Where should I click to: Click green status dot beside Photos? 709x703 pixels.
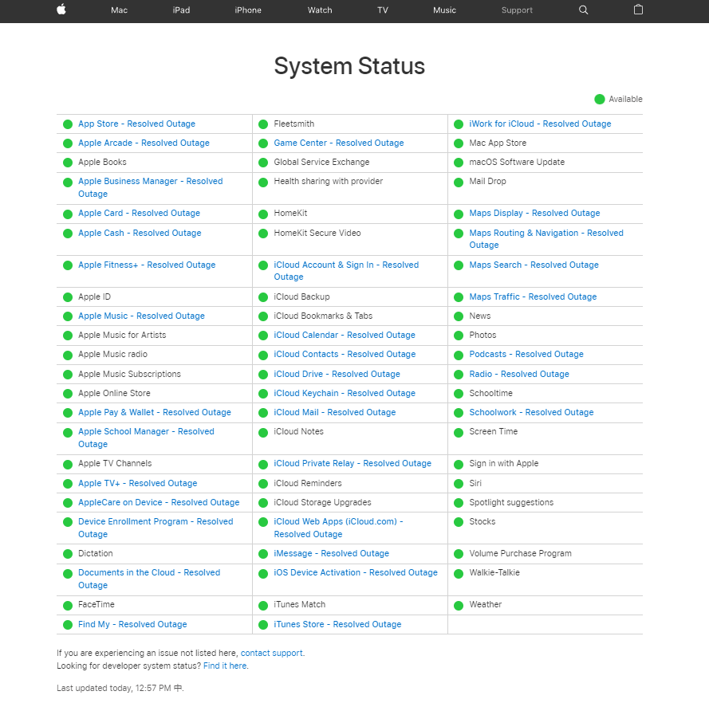point(459,336)
